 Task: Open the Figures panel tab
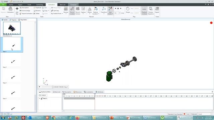[13, 20]
